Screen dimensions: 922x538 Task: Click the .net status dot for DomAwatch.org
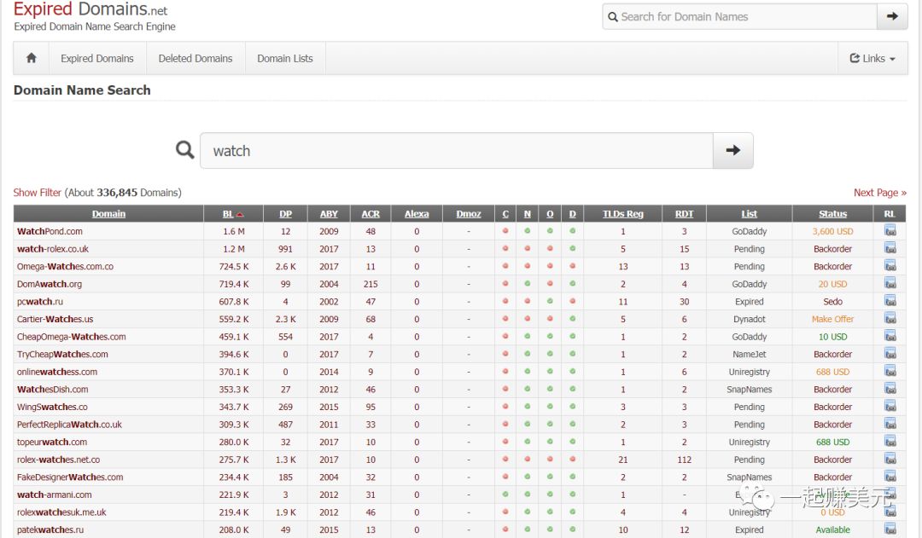pos(528,284)
